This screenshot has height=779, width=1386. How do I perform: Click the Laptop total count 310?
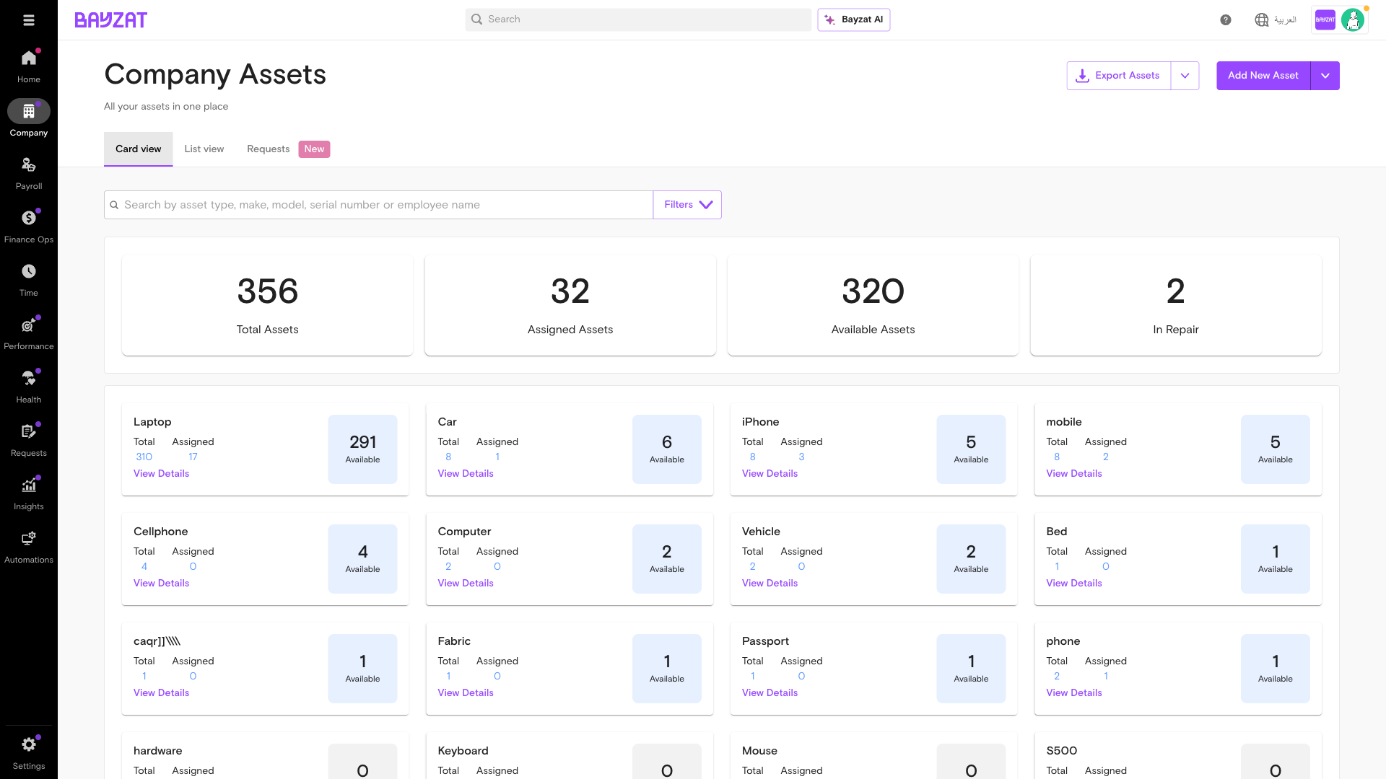[x=144, y=457]
